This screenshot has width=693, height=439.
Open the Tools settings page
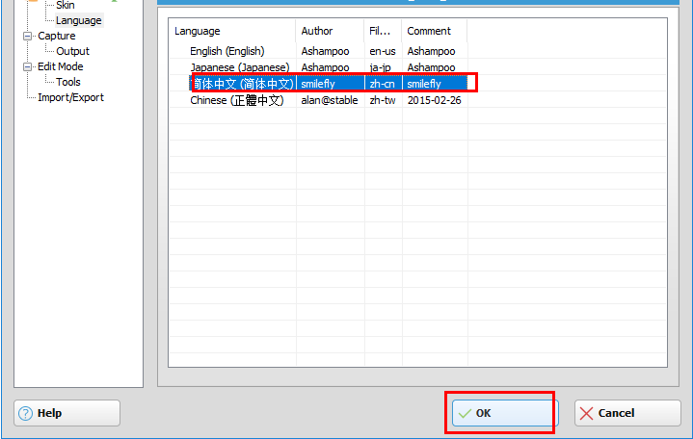click(68, 82)
